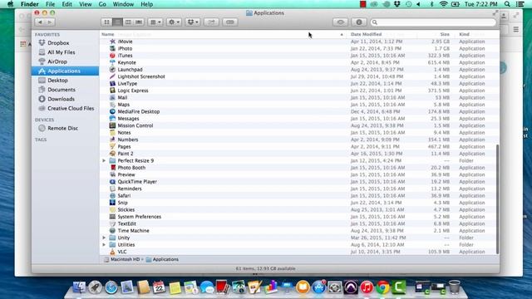The width and height of the screenshot is (532, 299).
Task: Sort by Date Modified column header
Action: 382,34
